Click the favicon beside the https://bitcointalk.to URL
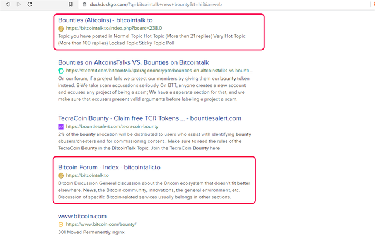This screenshot has height=237, width=375. [x=61, y=176]
